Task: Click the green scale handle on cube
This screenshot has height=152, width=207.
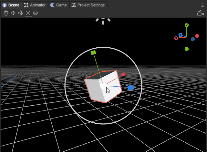Action: click(93, 52)
